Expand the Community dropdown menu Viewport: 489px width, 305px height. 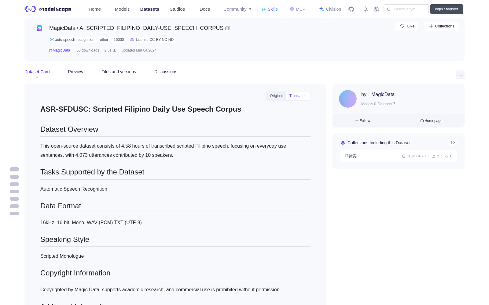[x=237, y=9]
